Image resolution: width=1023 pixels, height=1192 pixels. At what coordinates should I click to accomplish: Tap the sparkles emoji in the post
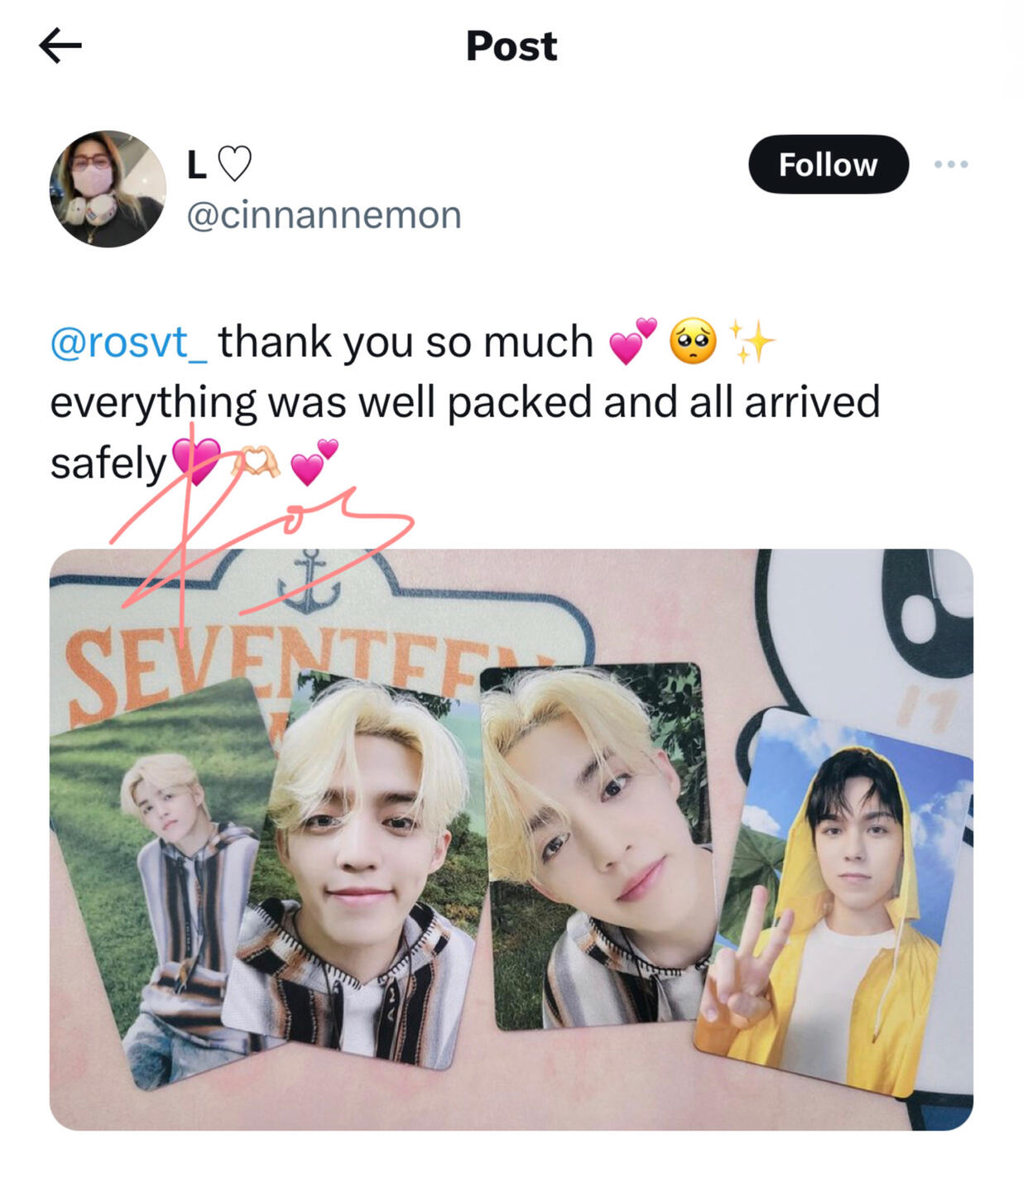[752, 343]
